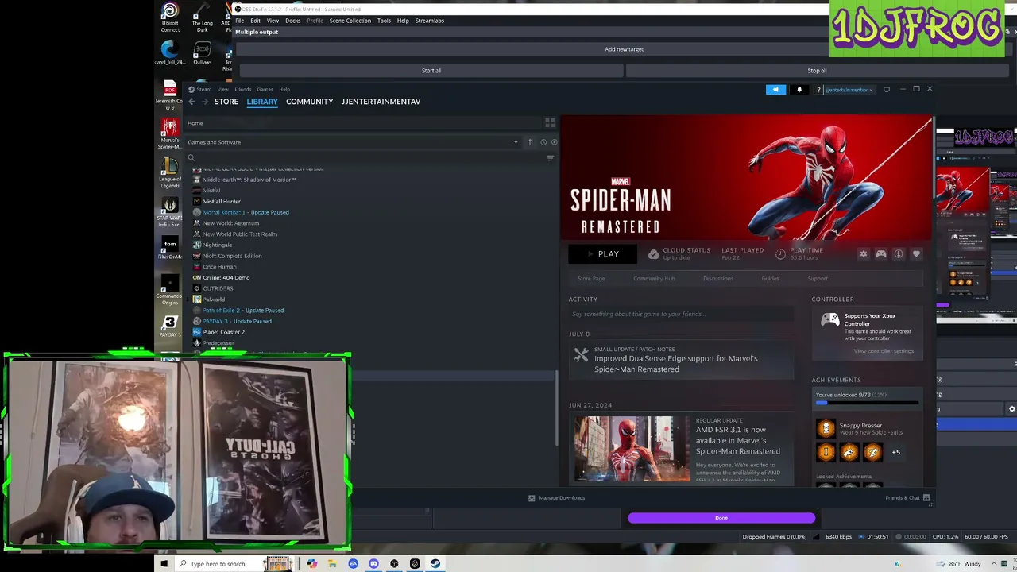Open the Community Hub link
Screen dimensions: 1017x572
(654, 279)
